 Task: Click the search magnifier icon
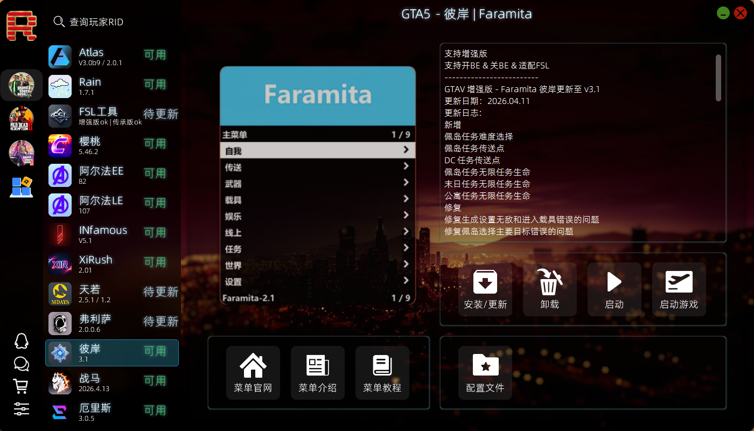pos(59,22)
